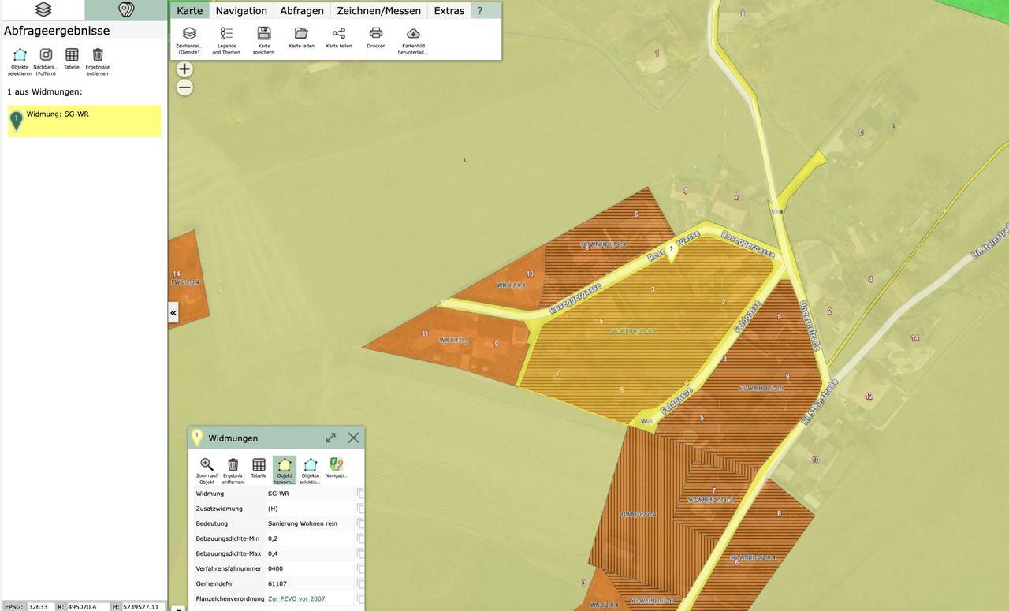Switch to the layers sidebar tab
Image resolution: width=1009 pixels, height=611 pixels.
tap(43, 9)
